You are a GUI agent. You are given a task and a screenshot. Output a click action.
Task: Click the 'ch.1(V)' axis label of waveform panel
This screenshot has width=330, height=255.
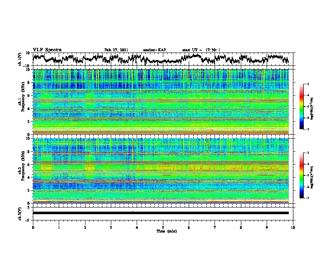pos(20,59)
